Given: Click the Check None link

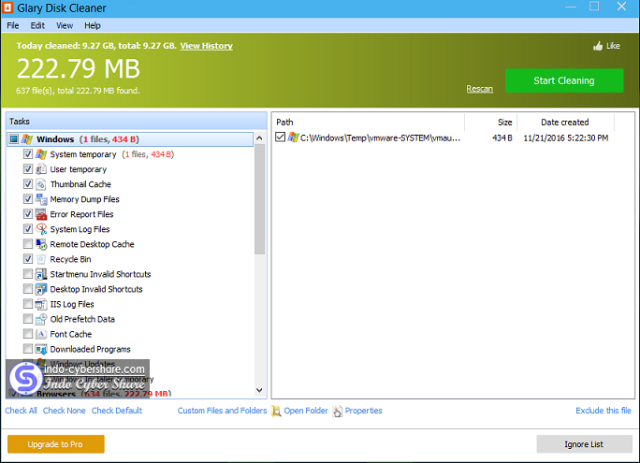Looking at the screenshot, I should point(64,411).
